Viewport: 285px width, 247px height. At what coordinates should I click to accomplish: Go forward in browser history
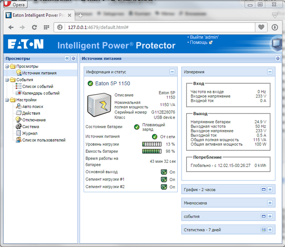click(x=22, y=27)
